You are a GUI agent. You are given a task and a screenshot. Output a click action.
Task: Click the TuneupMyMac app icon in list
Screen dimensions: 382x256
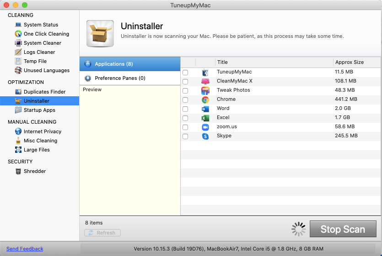[x=205, y=72]
